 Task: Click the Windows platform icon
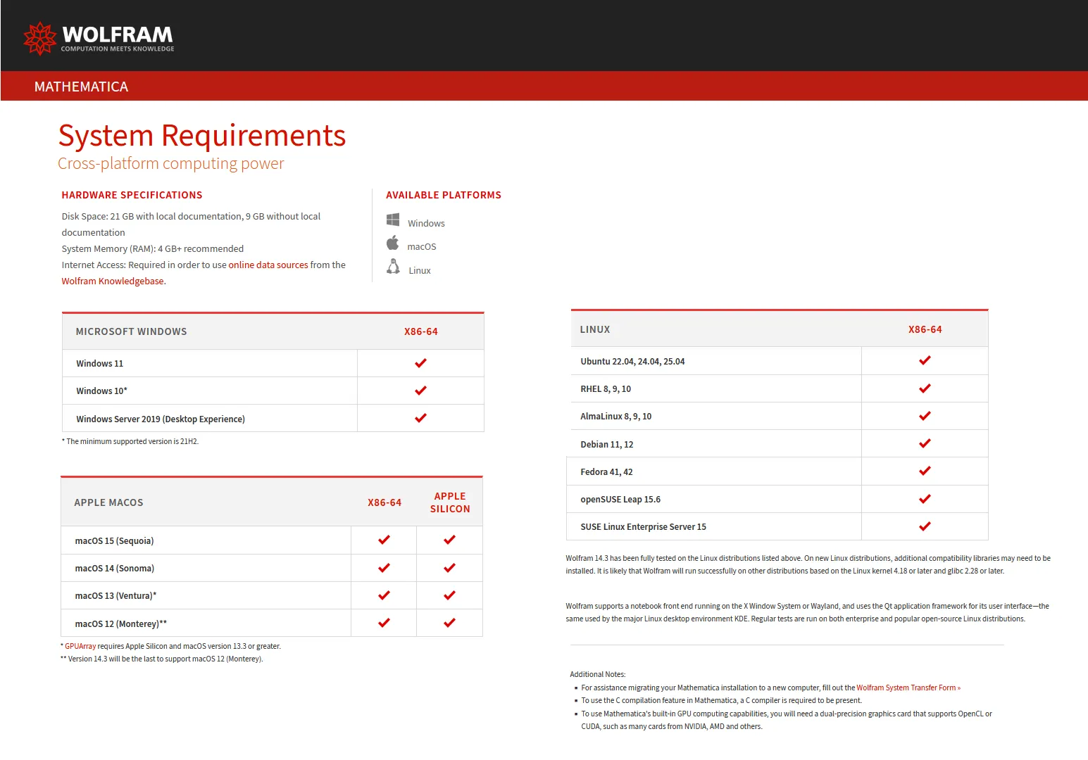point(393,220)
